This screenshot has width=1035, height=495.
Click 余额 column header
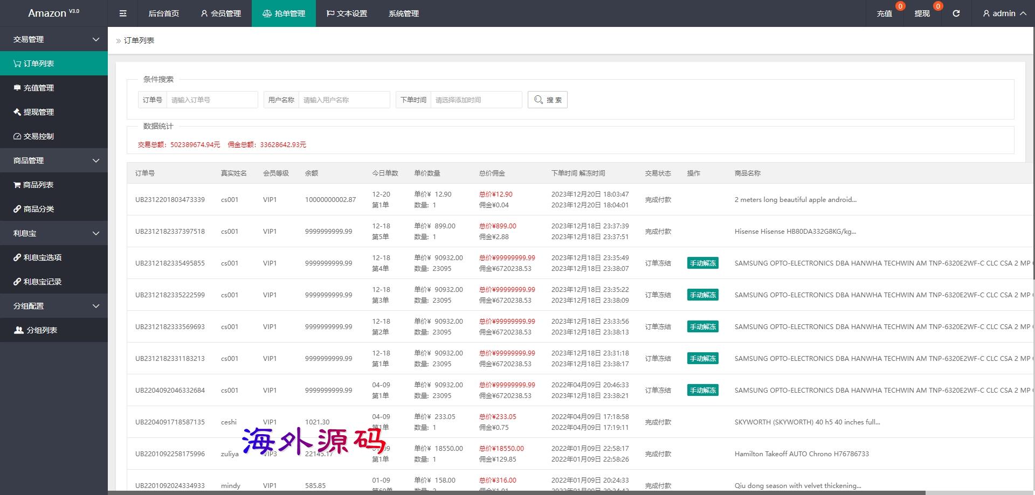[312, 173]
